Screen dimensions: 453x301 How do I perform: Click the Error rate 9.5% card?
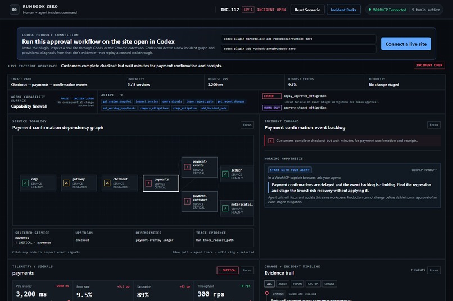click(x=103, y=291)
